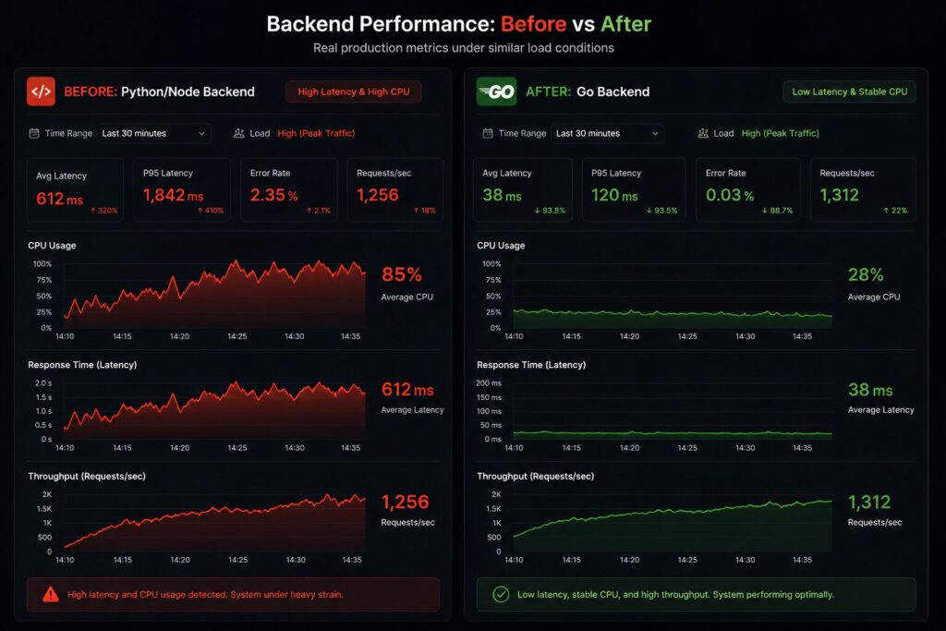This screenshot has height=631, width=946.
Task: Click the AFTER: Go Backend heading
Action: coord(588,91)
